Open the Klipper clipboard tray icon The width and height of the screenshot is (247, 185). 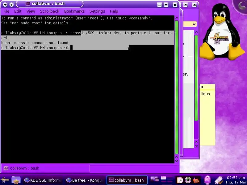point(180,180)
